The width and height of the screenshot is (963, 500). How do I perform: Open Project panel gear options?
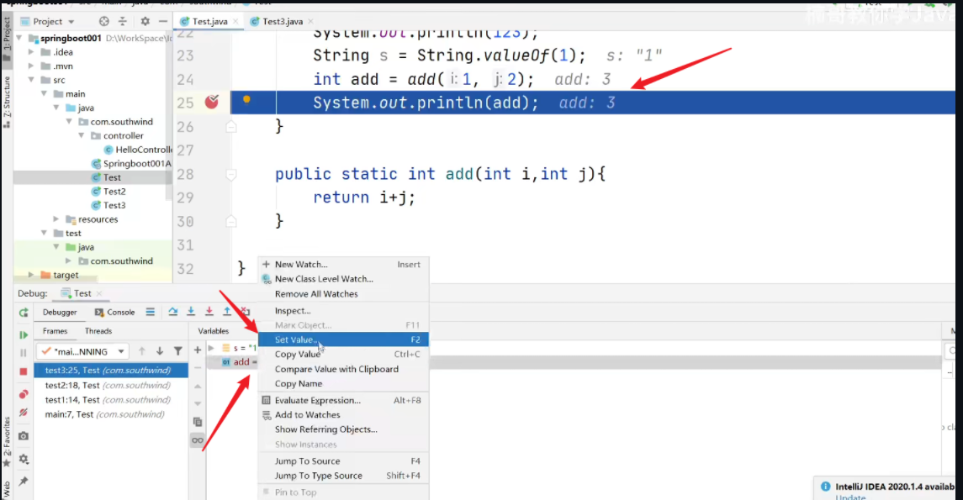click(145, 22)
